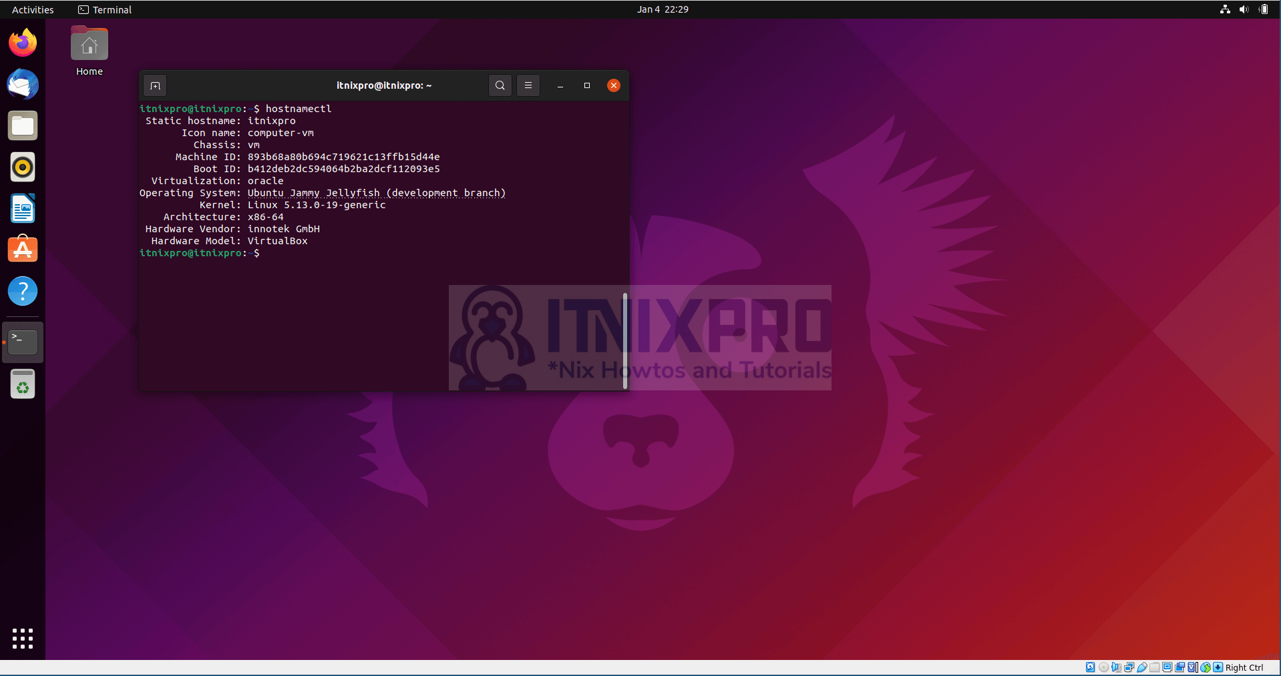
Task: Open the terminal search function
Action: (x=500, y=85)
